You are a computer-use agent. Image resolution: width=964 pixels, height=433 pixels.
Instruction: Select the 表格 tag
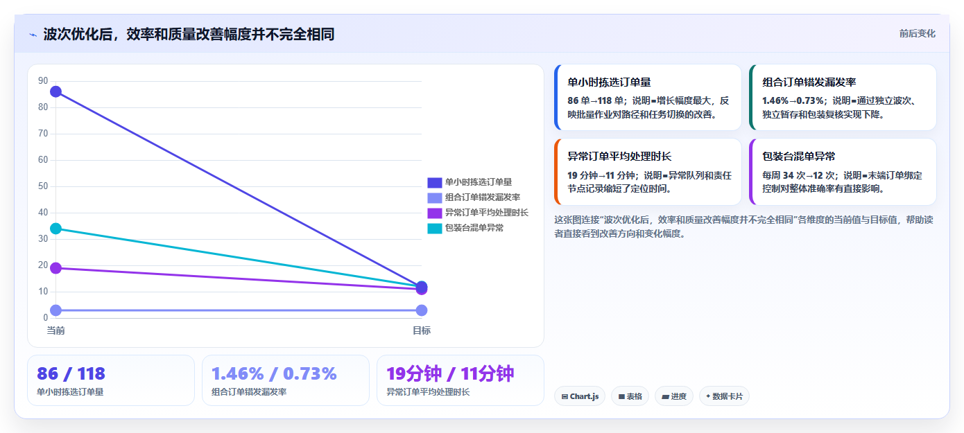point(630,396)
